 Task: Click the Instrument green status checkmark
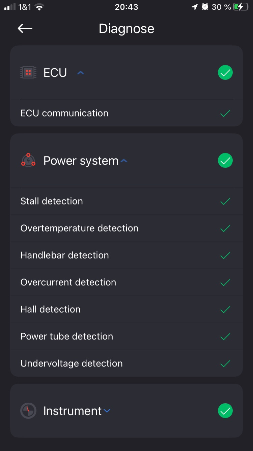pyautogui.click(x=225, y=411)
